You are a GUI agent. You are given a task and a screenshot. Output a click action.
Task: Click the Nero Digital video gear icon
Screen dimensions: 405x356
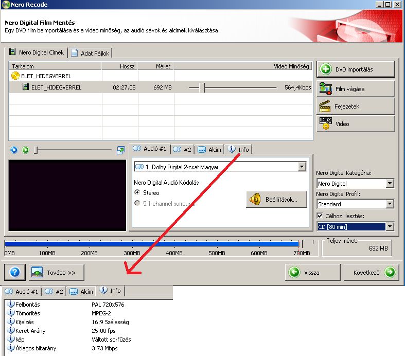tap(325, 123)
